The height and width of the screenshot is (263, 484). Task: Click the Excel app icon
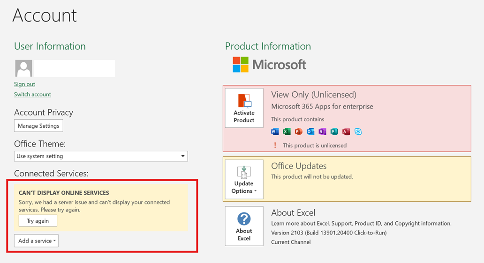click(287, 131)
